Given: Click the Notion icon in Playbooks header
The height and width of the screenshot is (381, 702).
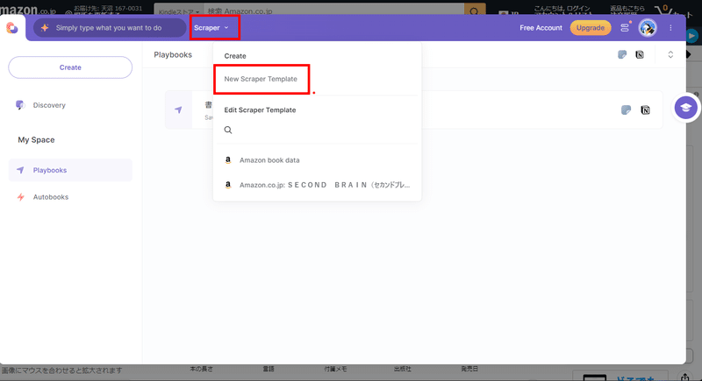Looking at the screenshot, I should point(640,54).
